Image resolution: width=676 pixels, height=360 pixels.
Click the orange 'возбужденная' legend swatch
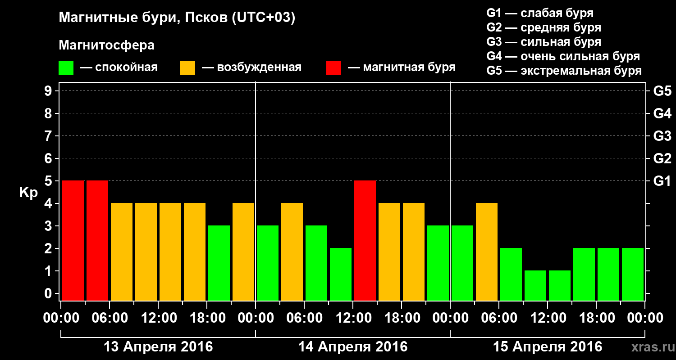(187, 68)
